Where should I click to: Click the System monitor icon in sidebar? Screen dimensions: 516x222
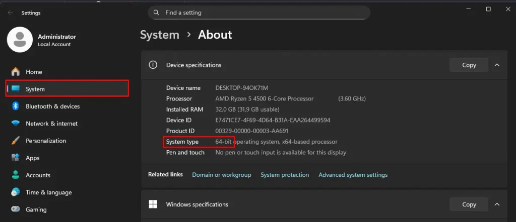point(16,89)
